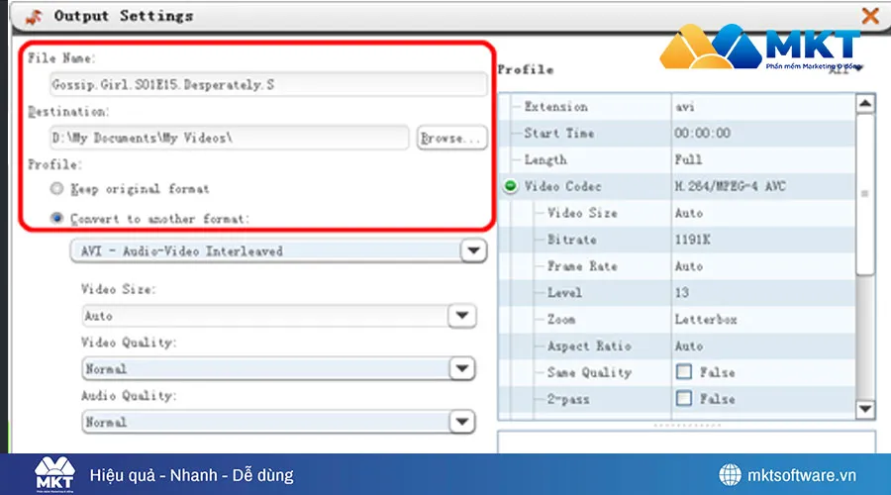The height and width of the screenshot is (495, 891).
Task: Select the Video Size row in profile list
Action: click(x=676, y=213)
